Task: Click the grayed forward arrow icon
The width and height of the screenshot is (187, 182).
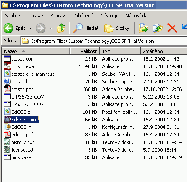Action: 41,28
